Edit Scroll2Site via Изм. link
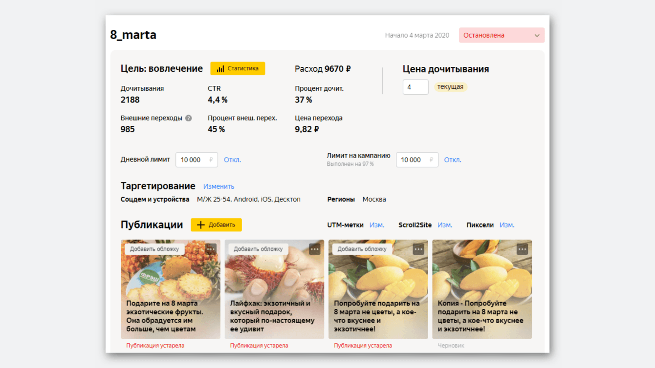This screenshot has height=368, width=655. [445, 225]
